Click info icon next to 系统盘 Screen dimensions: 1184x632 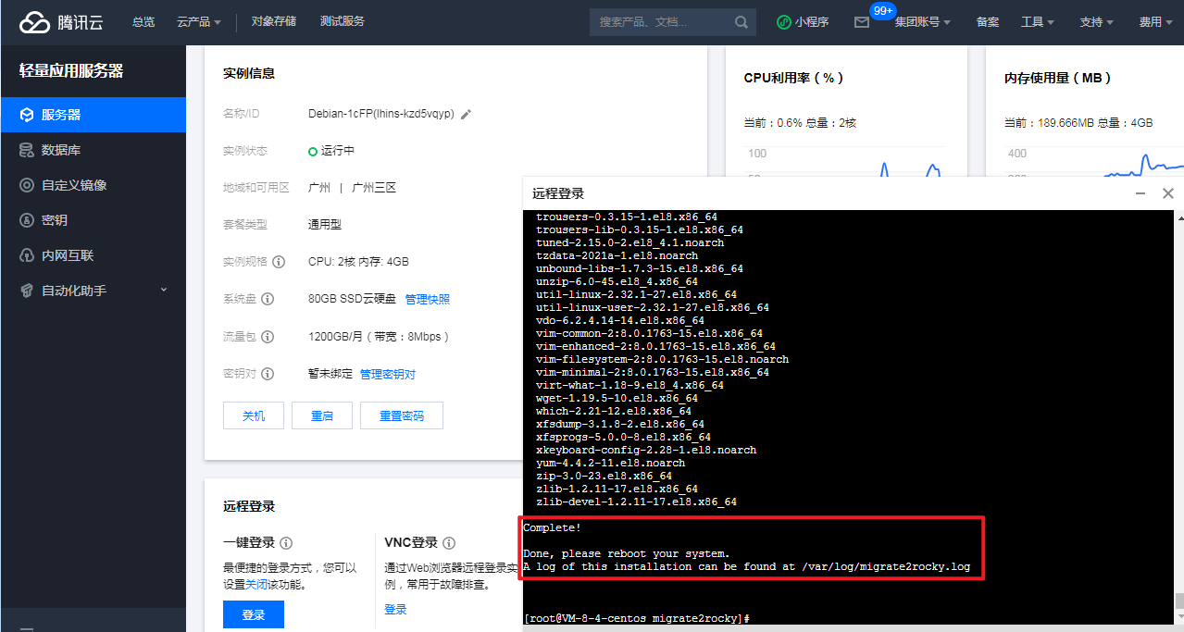(268, 299)
